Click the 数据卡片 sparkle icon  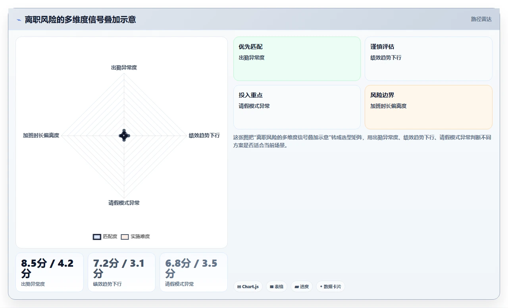pos(321,287)
